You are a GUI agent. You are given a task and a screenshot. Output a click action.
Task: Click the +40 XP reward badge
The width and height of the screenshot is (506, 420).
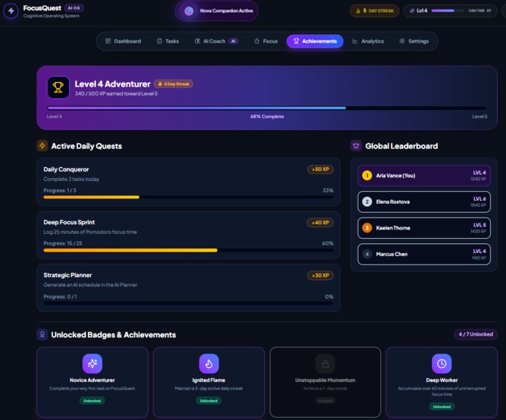(x=320, y=223)
